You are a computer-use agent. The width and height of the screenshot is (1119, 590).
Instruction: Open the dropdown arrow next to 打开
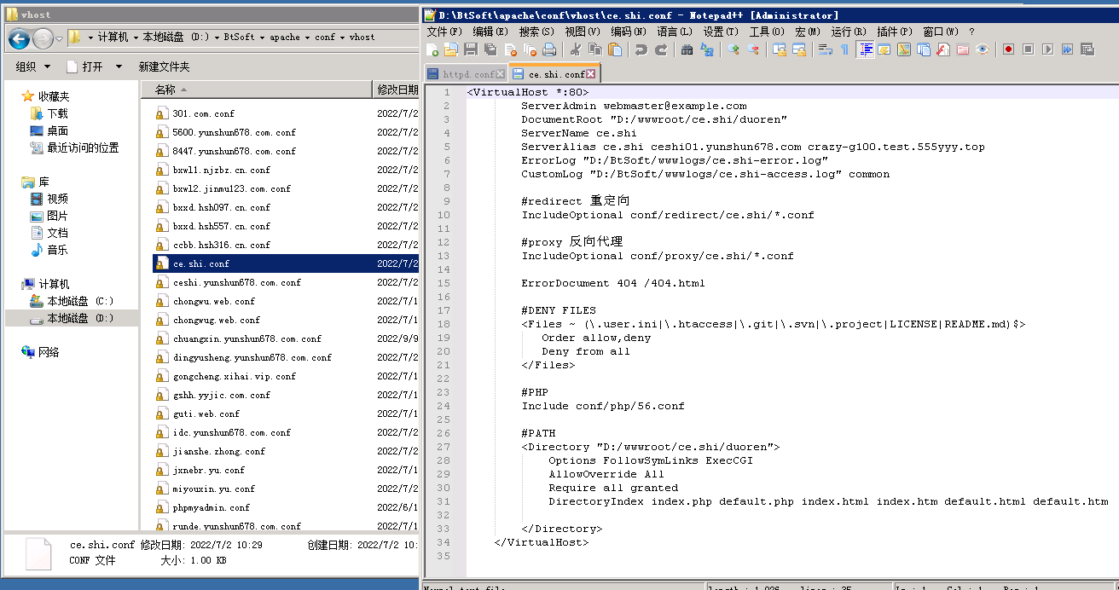pos(119,67)
